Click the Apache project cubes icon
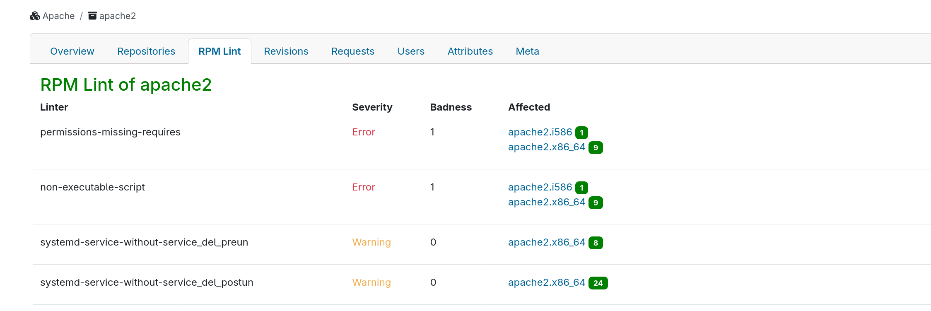The height and width of the screenshot is (311, 931). point(35,16)
